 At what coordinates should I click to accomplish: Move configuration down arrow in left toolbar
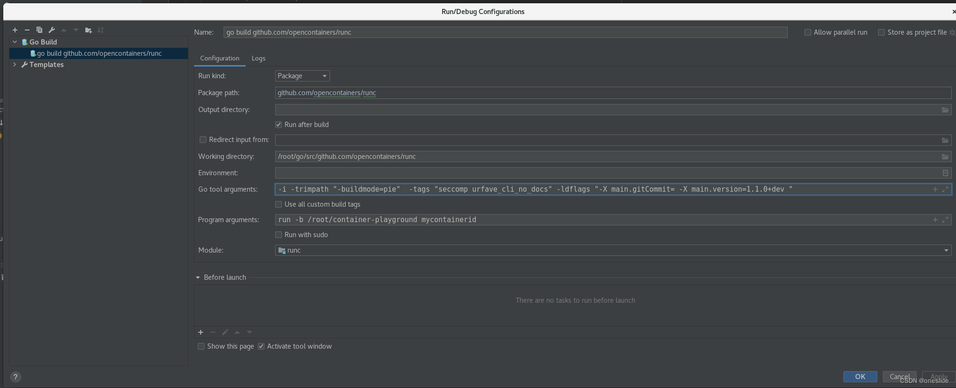point(76,30)
